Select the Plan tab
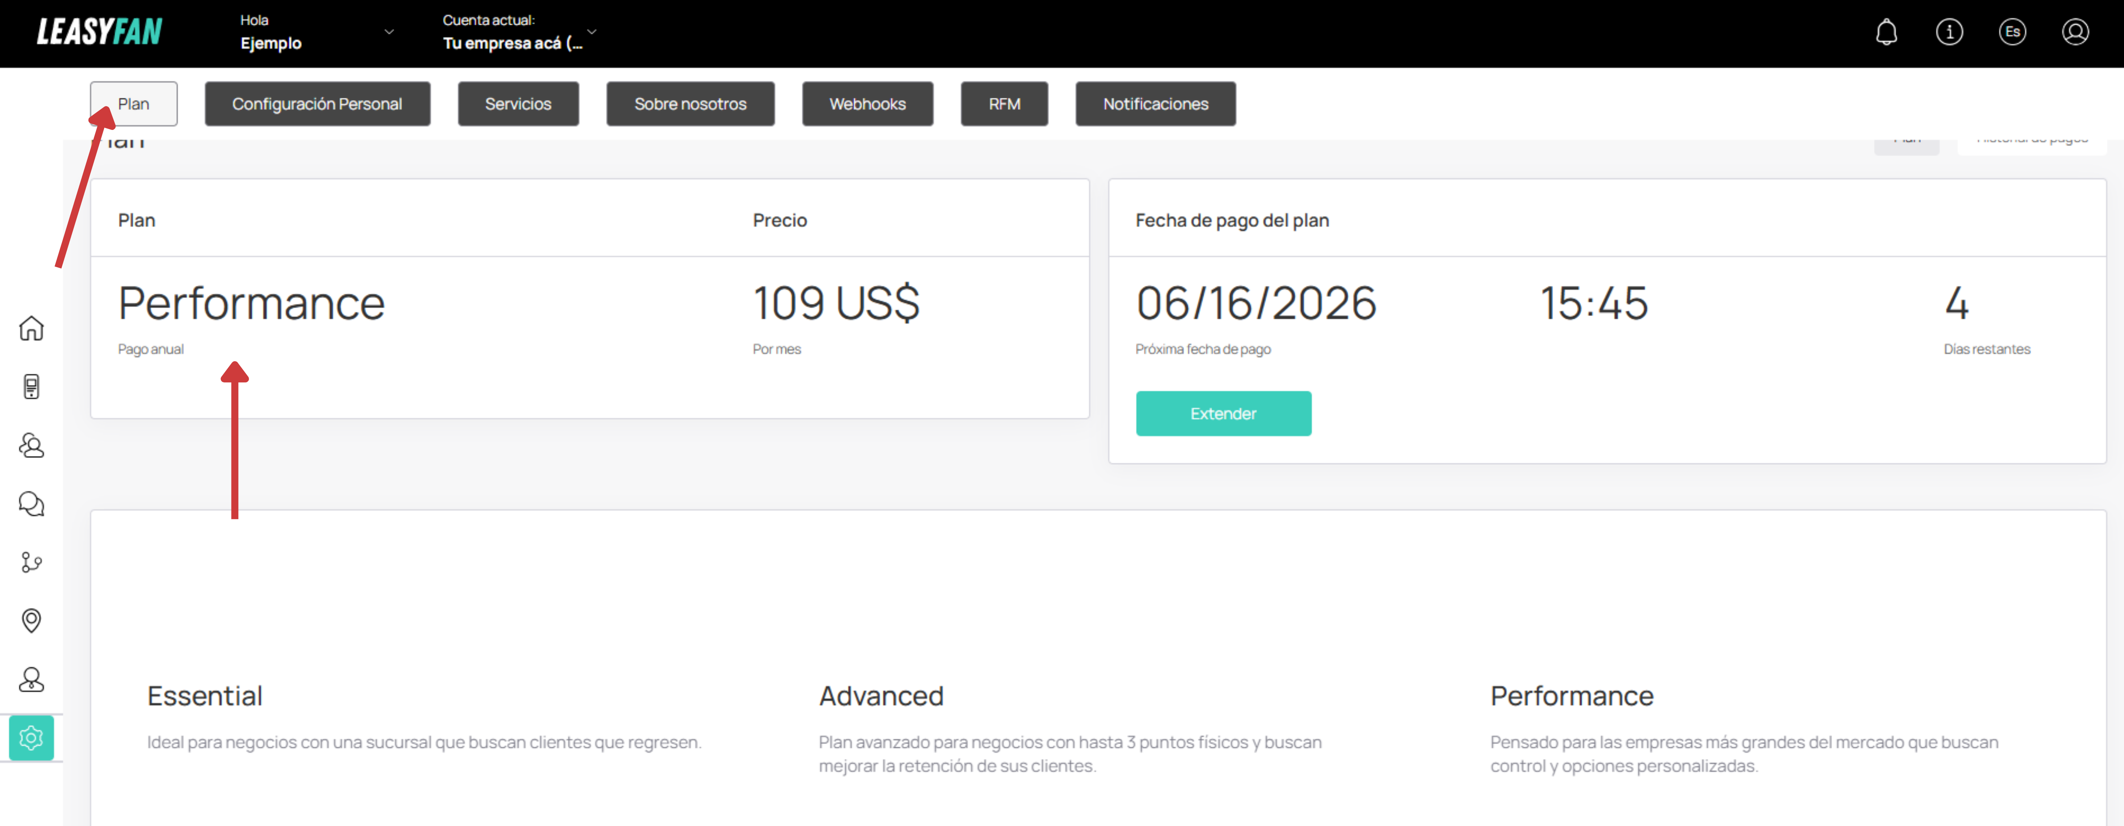The image size is (2124, 826). click(x=134, y=104)
